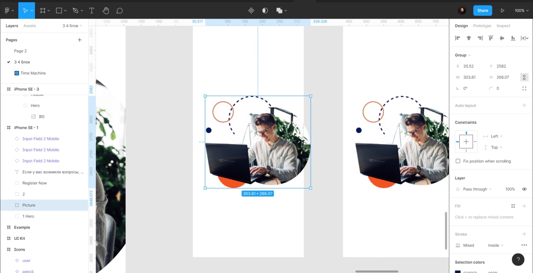533x273 pixels.
Task: Open the Figma main menu
Action: 7,10
